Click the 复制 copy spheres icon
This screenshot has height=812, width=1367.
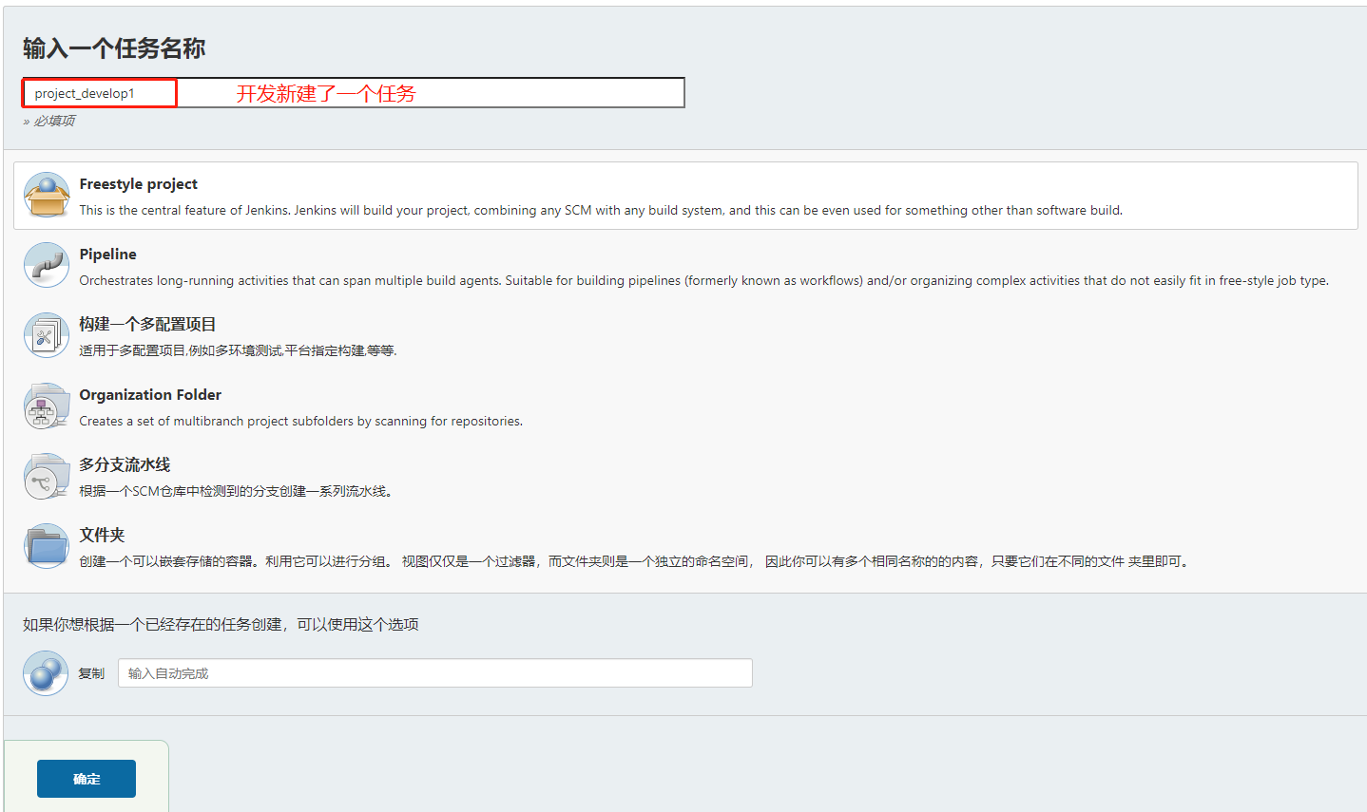tap(46, 672)
